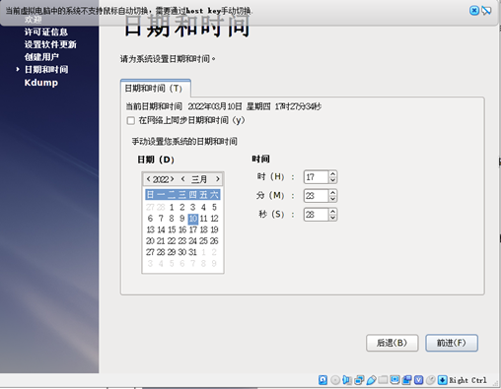Click the host key arrow indicator icon
Image resolution: width=501 pixels, height=389 pixels.
click(443, 380)
